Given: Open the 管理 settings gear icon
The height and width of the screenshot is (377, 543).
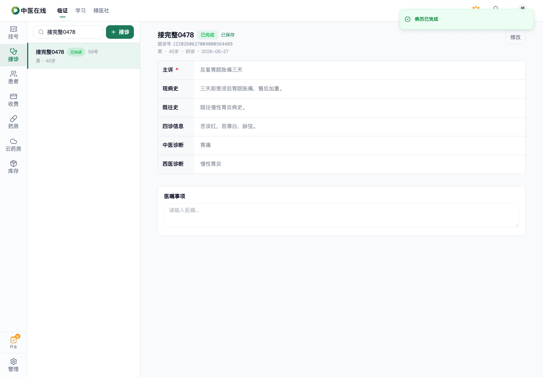Looking at the screenshot, I should (13, 365).
